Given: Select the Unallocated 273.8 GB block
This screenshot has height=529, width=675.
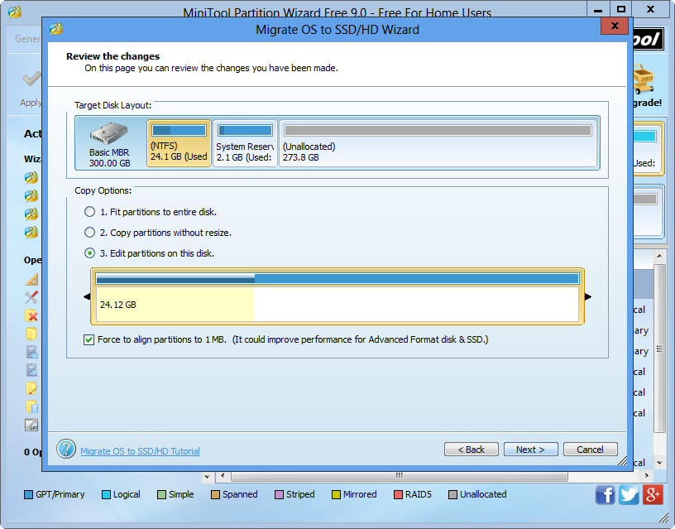Looking at the screenshot, I should tap(438, 143).
